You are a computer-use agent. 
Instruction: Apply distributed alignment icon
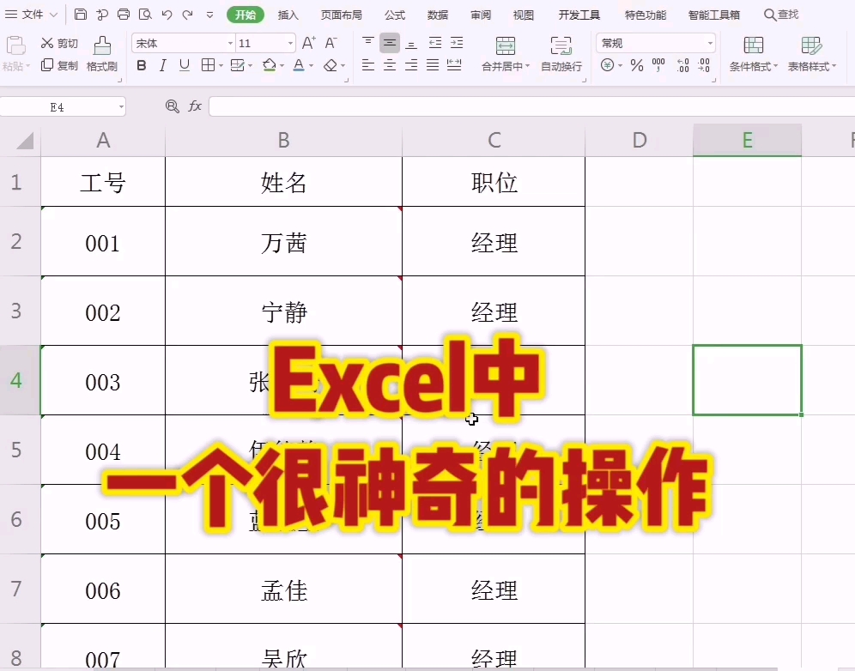pos(453,65)
